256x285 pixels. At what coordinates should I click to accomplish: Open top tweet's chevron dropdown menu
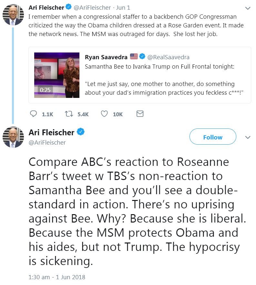248,8
